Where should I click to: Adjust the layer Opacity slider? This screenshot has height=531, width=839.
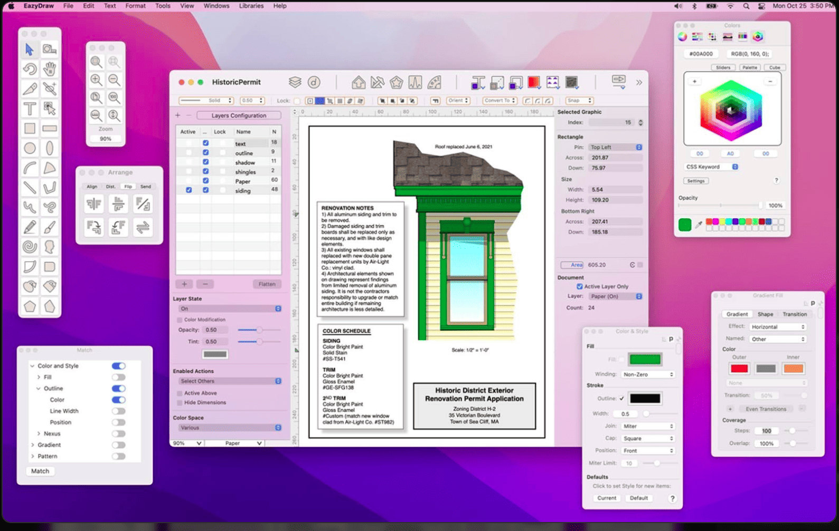click(x=259, y=330)
